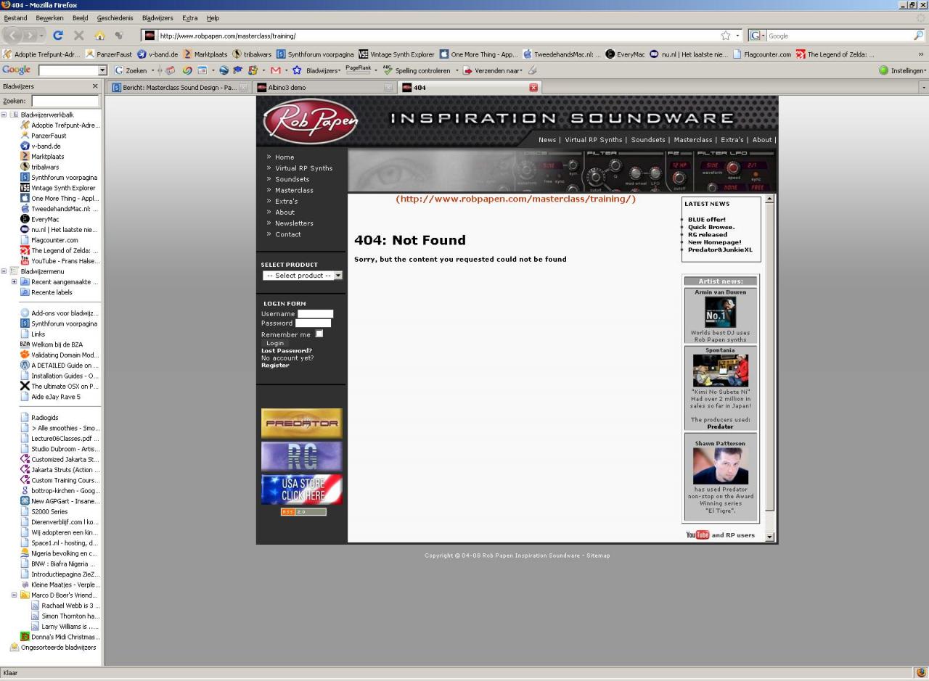
Task: Click the RSS 2.0 badge
Action: coord(303,512)
